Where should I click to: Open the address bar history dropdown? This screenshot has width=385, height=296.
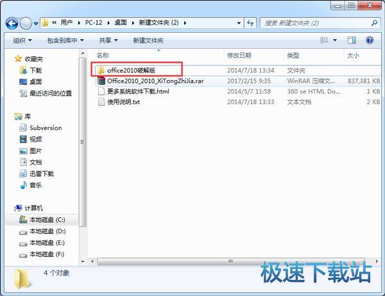(239, 23)
